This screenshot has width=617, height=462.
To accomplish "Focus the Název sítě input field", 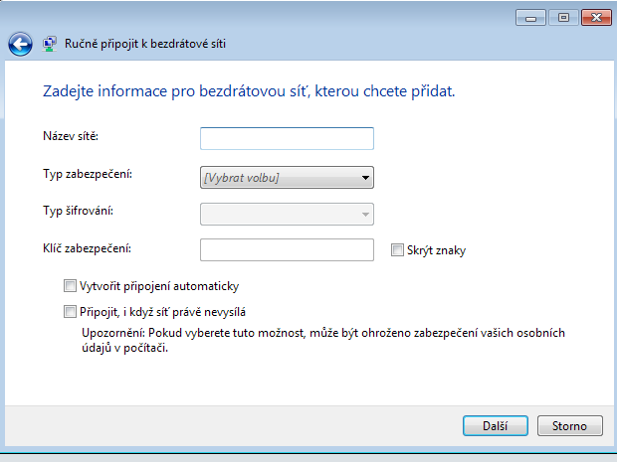I will 287,138.
